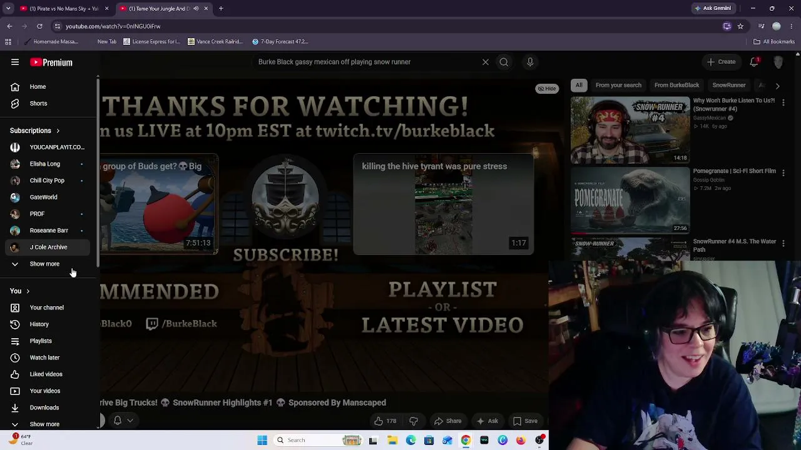Share the video
The image size is (801, 450).
448,421
